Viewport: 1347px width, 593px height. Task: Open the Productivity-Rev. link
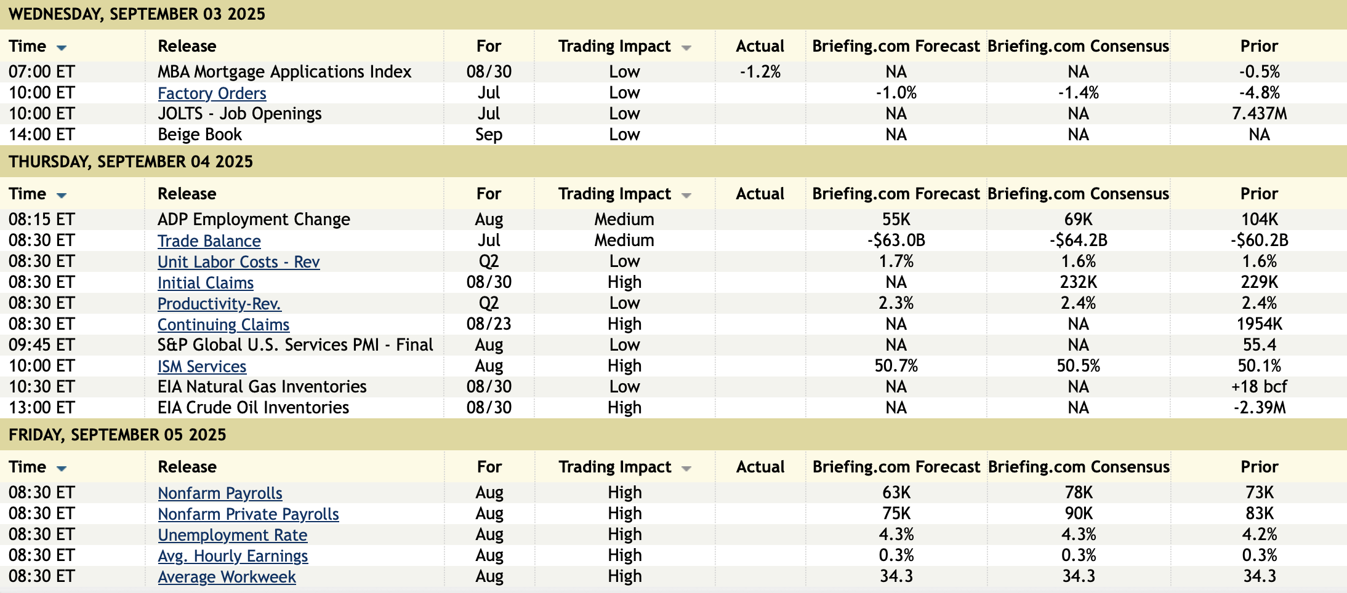219,304
